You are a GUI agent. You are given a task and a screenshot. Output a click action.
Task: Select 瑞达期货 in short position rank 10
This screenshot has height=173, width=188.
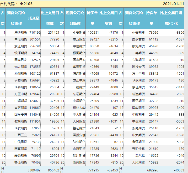(x=138, y=94)
